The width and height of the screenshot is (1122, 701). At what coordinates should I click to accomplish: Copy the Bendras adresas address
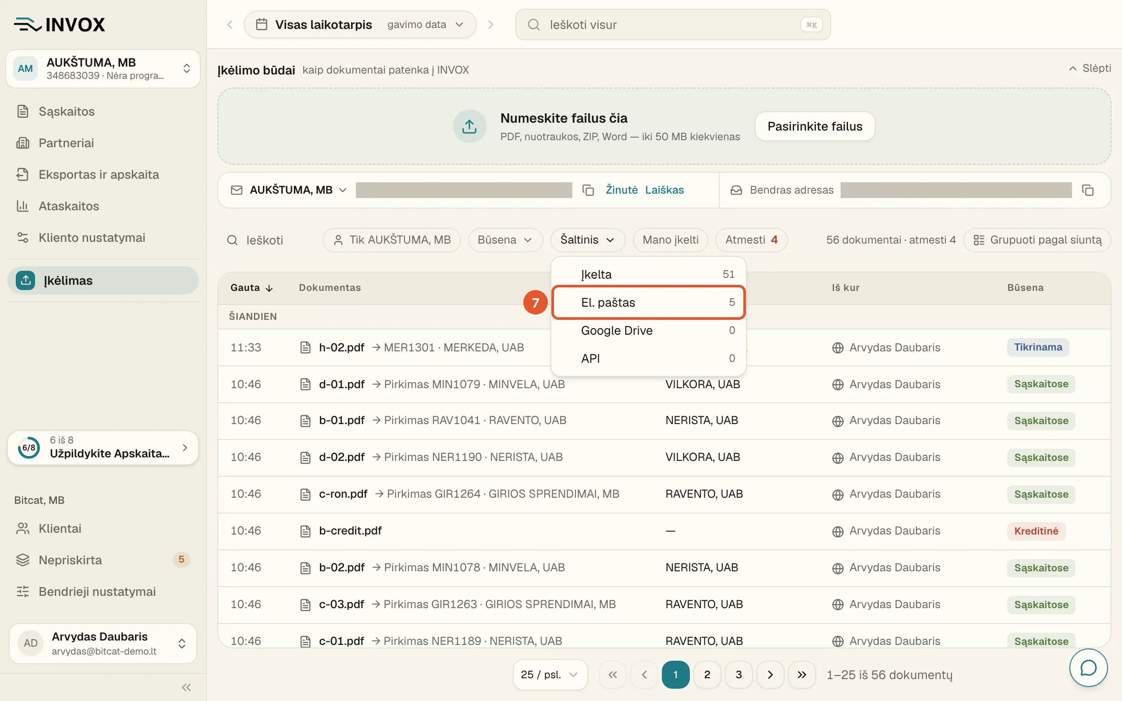point(1088,190)
